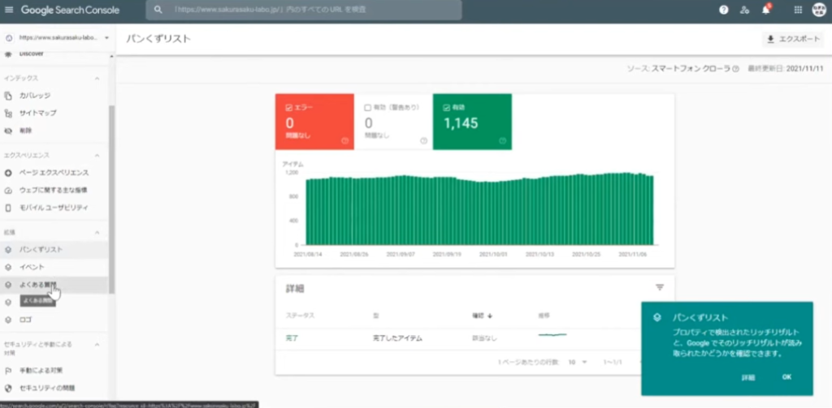The height and width of the screenshot is (408, 832).
Task: Click the 推移 trend sparkline
Action: (x=552, y=335)
